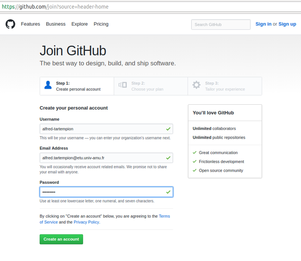Open the Privacy Policy link
This screenshot has height=261, width=301.
(x=87, y=222)
